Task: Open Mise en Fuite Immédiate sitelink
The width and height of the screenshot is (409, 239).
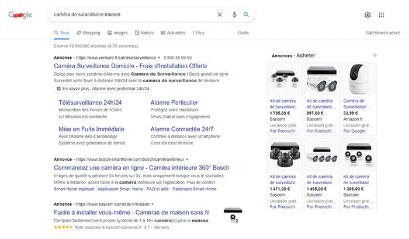Action: (x=91, y=129)
